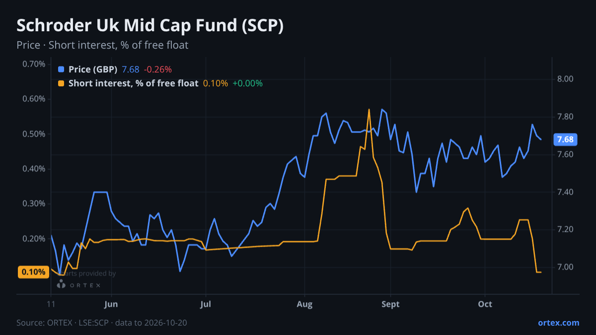Click the Jun x-axis label
Viewport: 596px width, 335px height.
(111, 304)
